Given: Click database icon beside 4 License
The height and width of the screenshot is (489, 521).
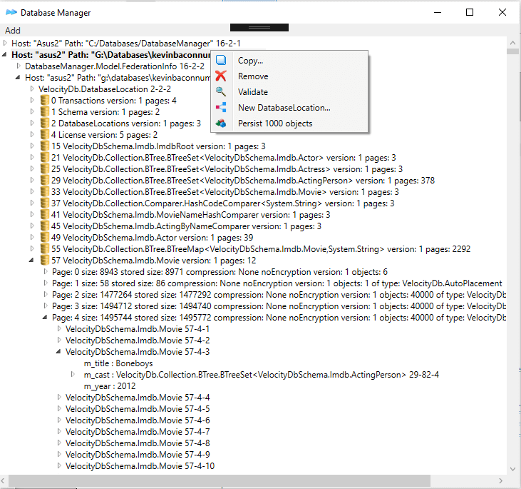Looking at the screenshot, I should point(43,135).
